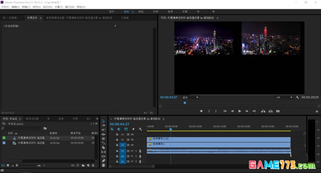The height and width of the screenshot is (173, 321).
Task: Toggle V2 track eye visibility
Action: tap(132, 140)
